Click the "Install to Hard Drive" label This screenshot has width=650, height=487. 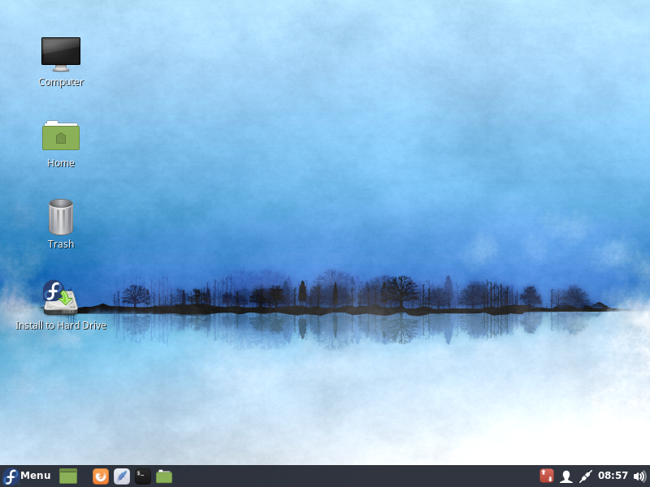coord(61,325)
